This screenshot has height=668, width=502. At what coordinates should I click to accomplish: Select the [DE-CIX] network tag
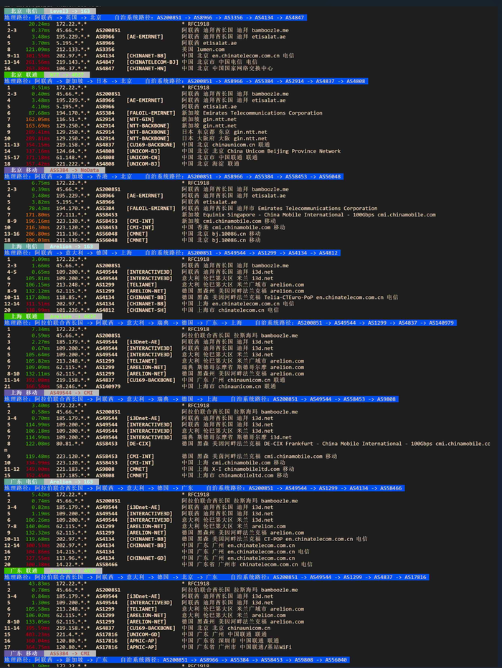[x=141, y=444]
